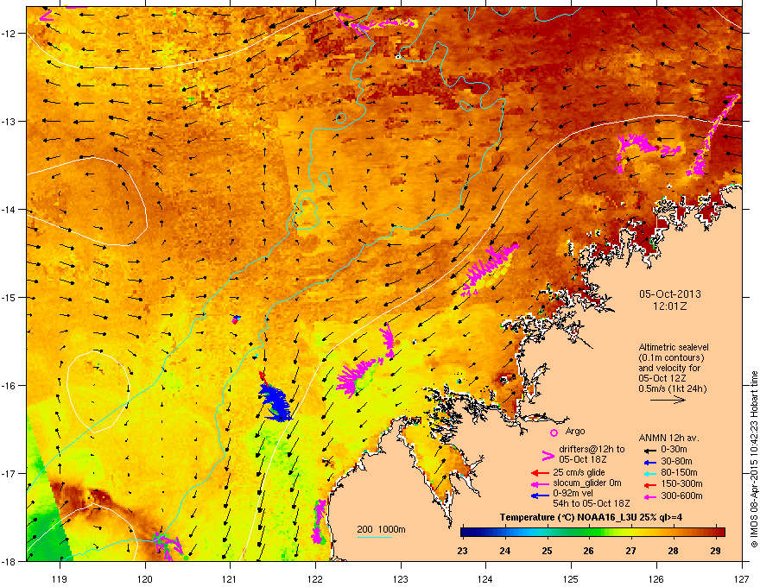Screen dimensions: 760x587
Task: Click the cyan 80-150m ANMN arrow
Action: [649, 474]
